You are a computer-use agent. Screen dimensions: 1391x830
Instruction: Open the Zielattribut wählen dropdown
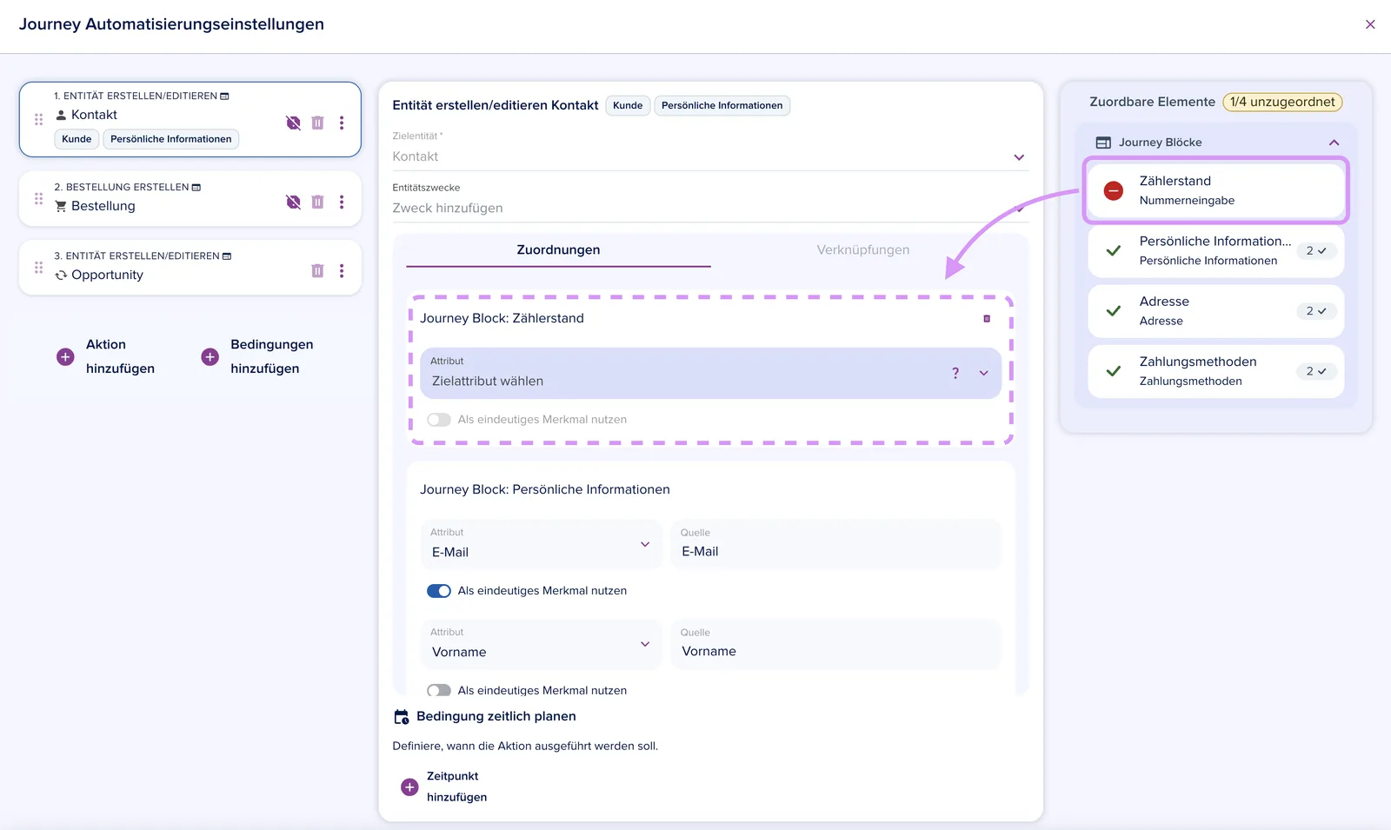(710, 374)
